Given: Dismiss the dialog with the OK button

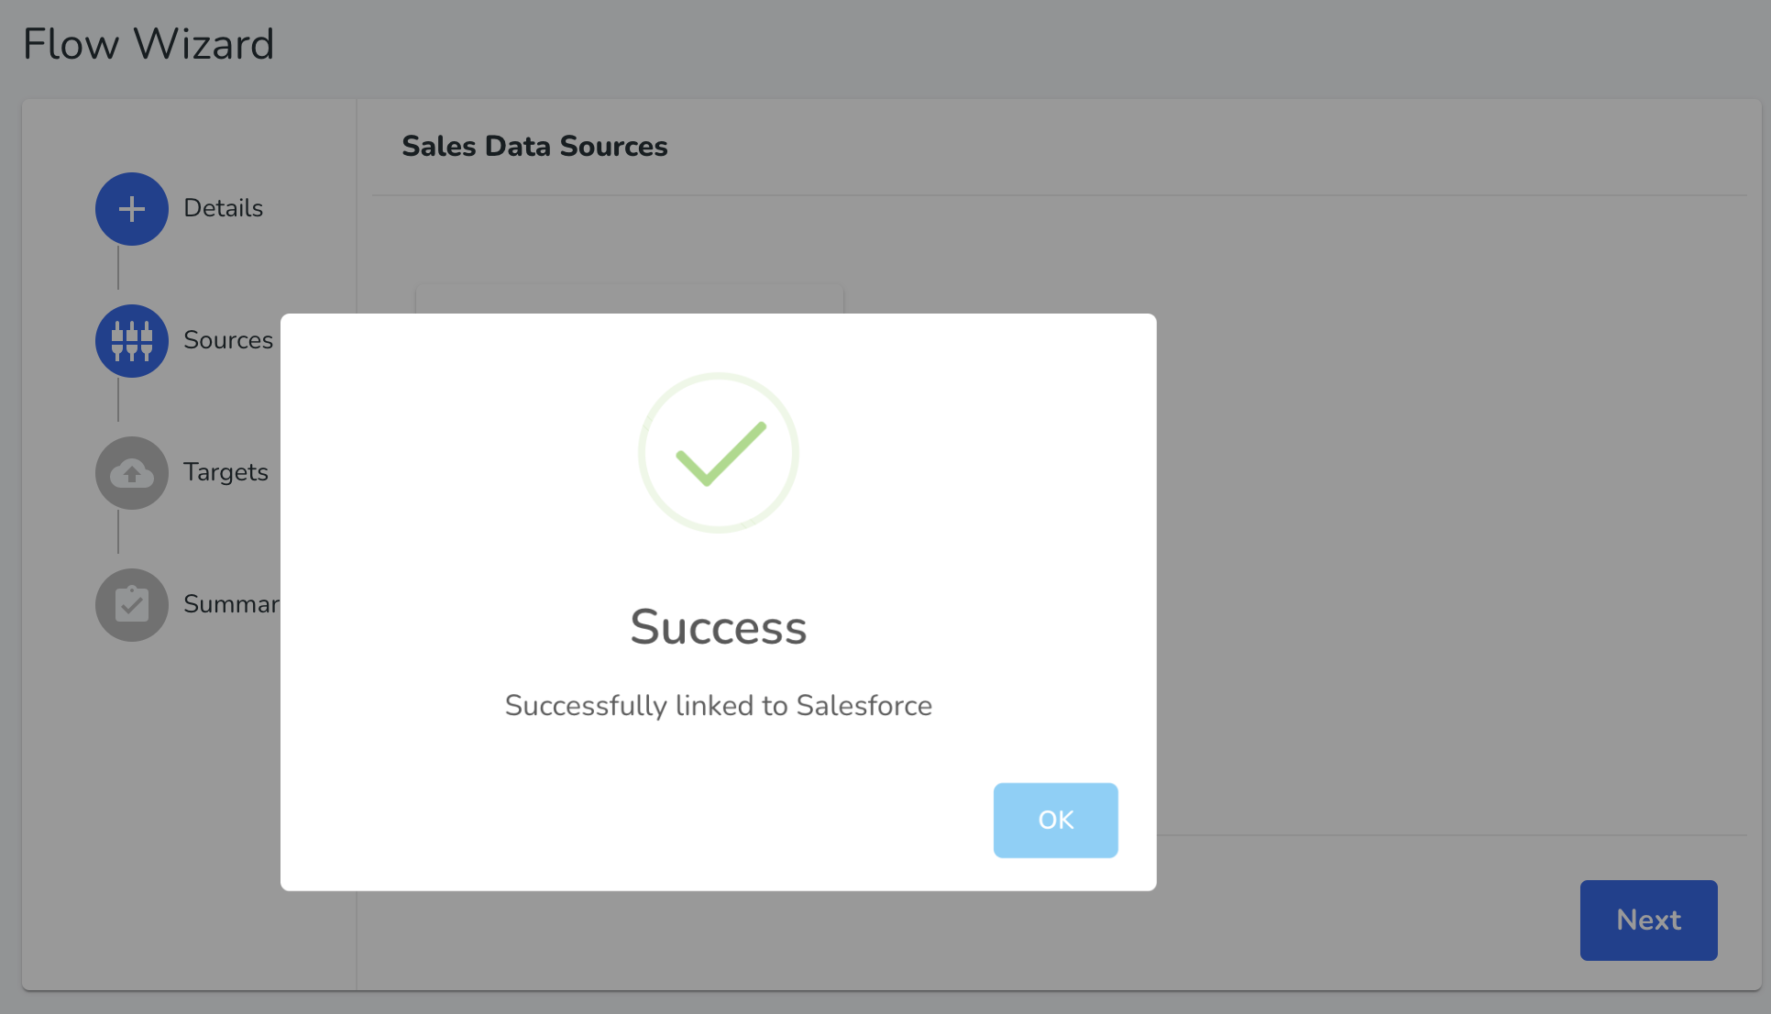Looking at the screenshot, I should (1055, 821).
